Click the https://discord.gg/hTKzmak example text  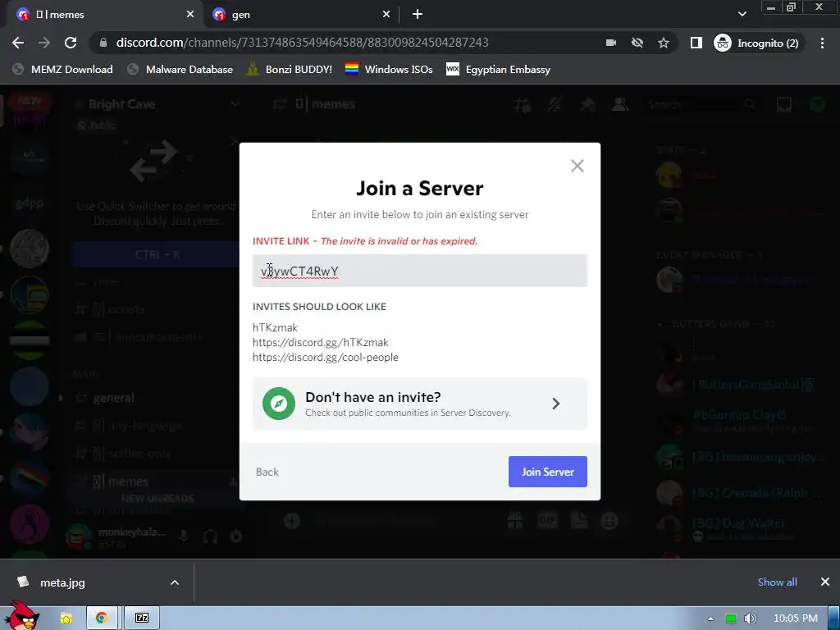coord(321,342)
